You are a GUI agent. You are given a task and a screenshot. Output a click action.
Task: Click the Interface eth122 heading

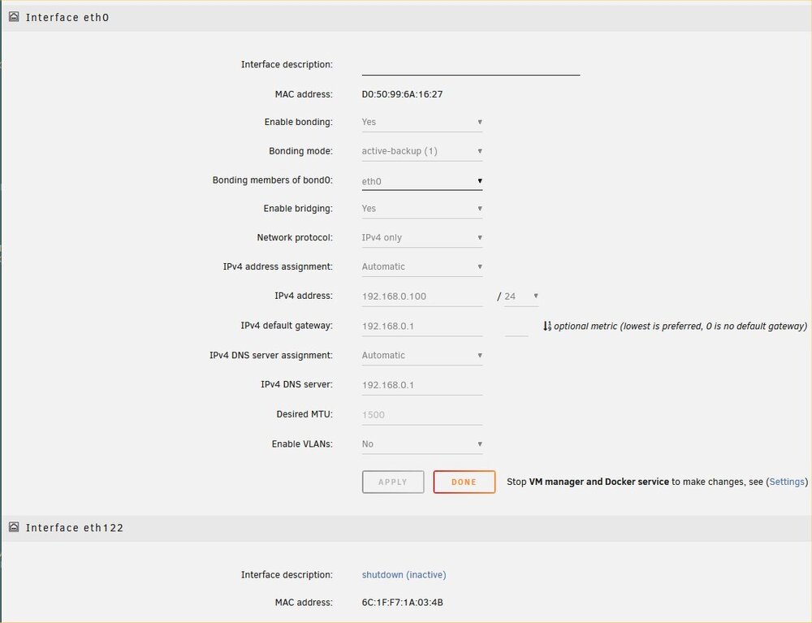(x=75, y=528)
